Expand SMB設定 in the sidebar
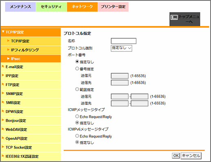This screenshot has height=162, width=211. point(31,103)
